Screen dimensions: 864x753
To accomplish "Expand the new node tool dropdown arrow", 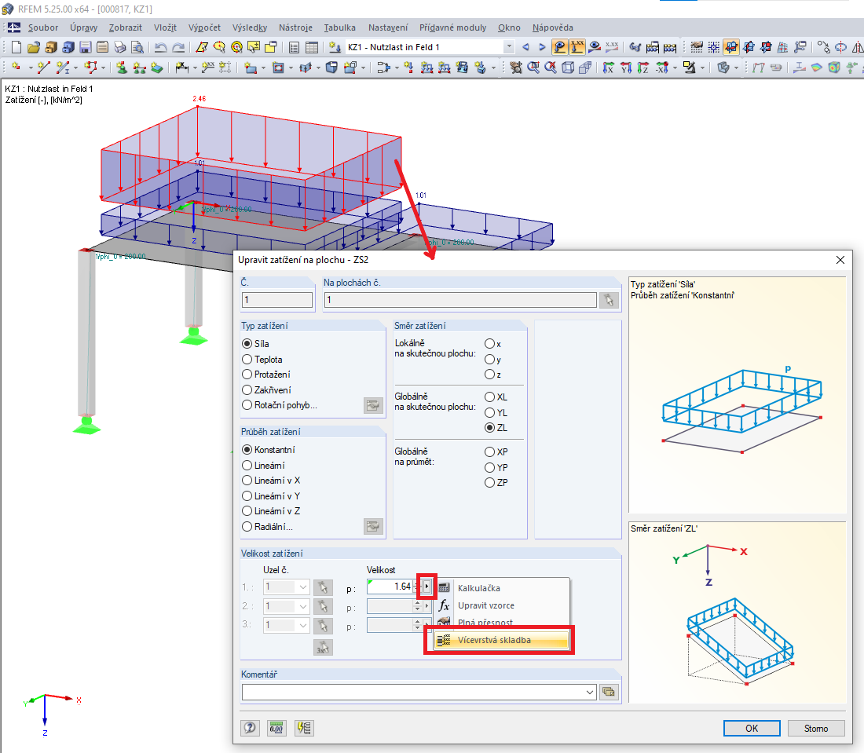I will [x=30, y=68].
